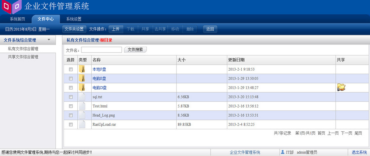This screenshot has height=156, width=370.
Task: Click the folder icon for 本地F盘
Action: coord(82,69)
